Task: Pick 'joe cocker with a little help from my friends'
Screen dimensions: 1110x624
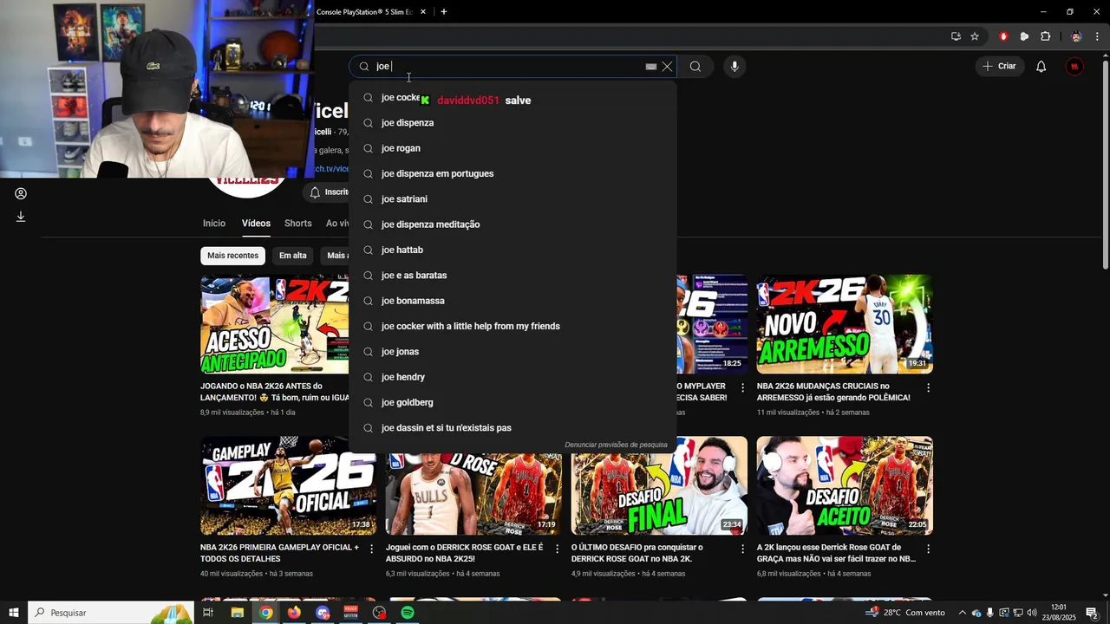Action: pos(513,326)
